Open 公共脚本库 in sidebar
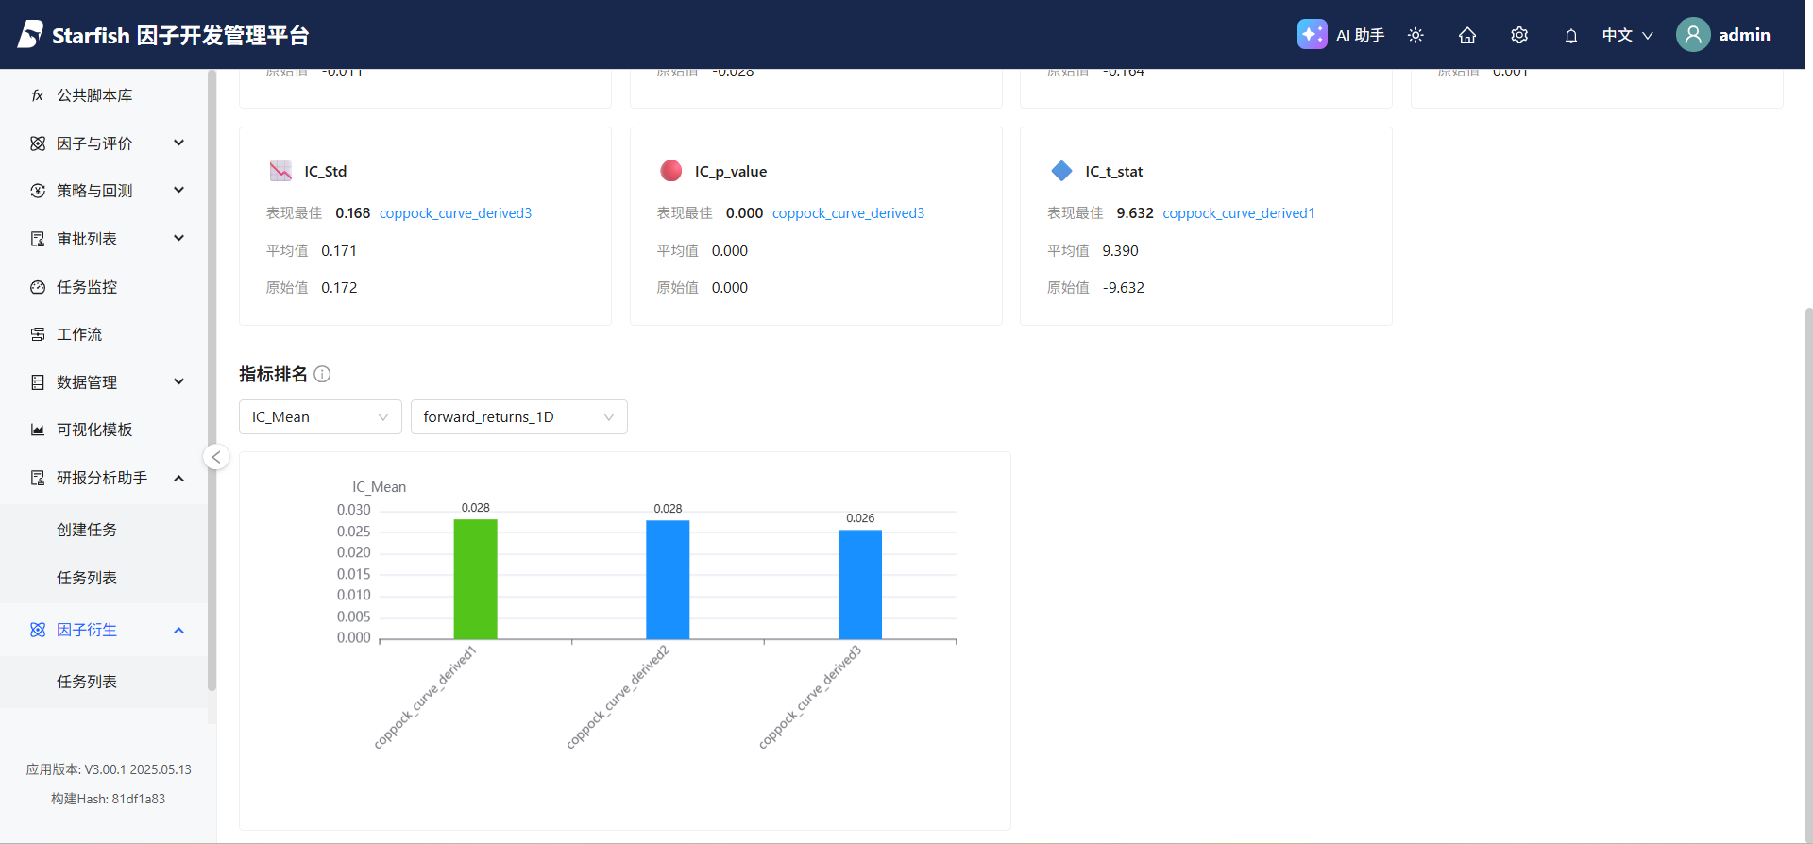The image size is (1813, 844). click(x=94, y=95)
